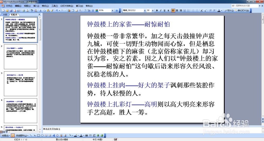Center-align the selected text
The width and height of the screenshot is (264, 141).
point(177,11)
